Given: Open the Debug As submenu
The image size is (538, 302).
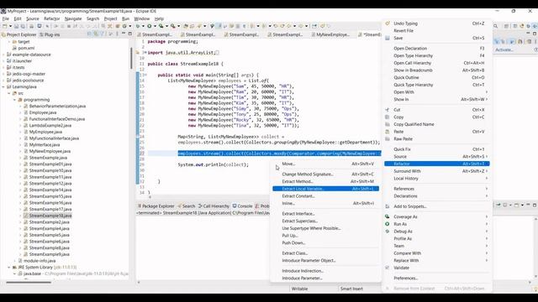Looking at the screenshot, I should coord(436,232).
